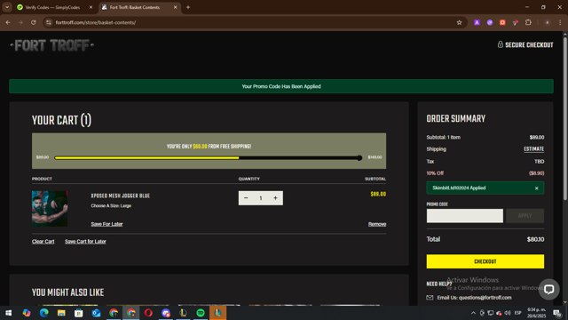Show hidden system tray icons
Image resolution: width=568 pixels, height=320 pixels.
pyautogui.click(x=473, y=313)
